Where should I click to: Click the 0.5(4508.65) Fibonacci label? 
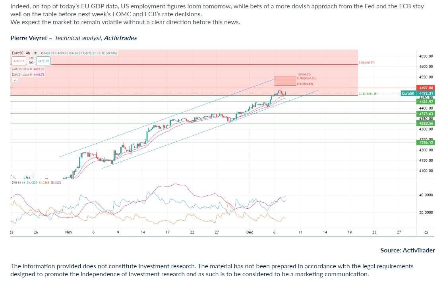tap(305, 84)
